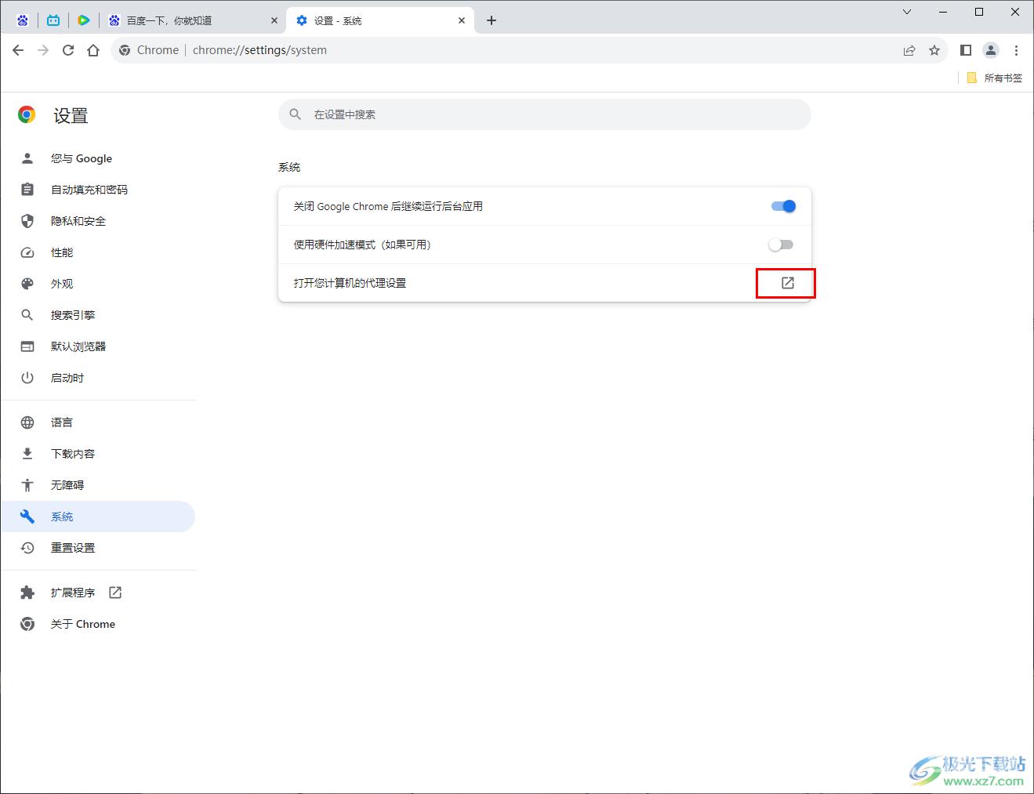Open 语言 settings section
The image size is (1034, 794).
pos(98,422)
